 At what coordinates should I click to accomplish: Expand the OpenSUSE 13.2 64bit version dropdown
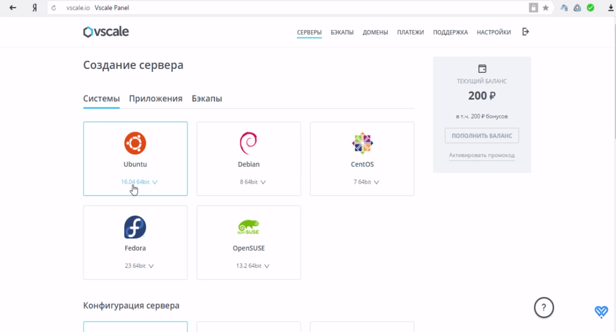(252, 266)
